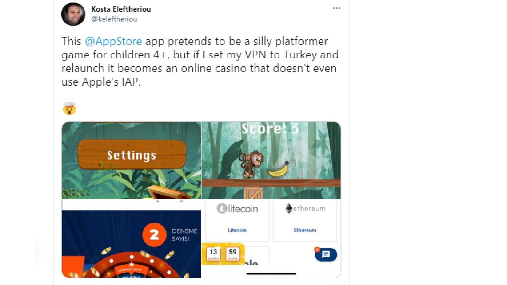The image size is (507, 285).
Task: Select the Litecoin text label
Action: tap(237, 230)
